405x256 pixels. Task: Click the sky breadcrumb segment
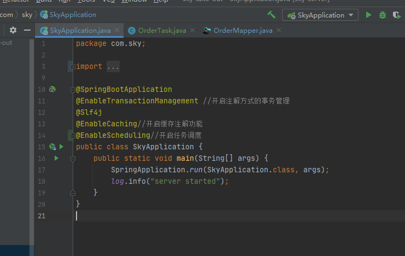pos(27,15)
